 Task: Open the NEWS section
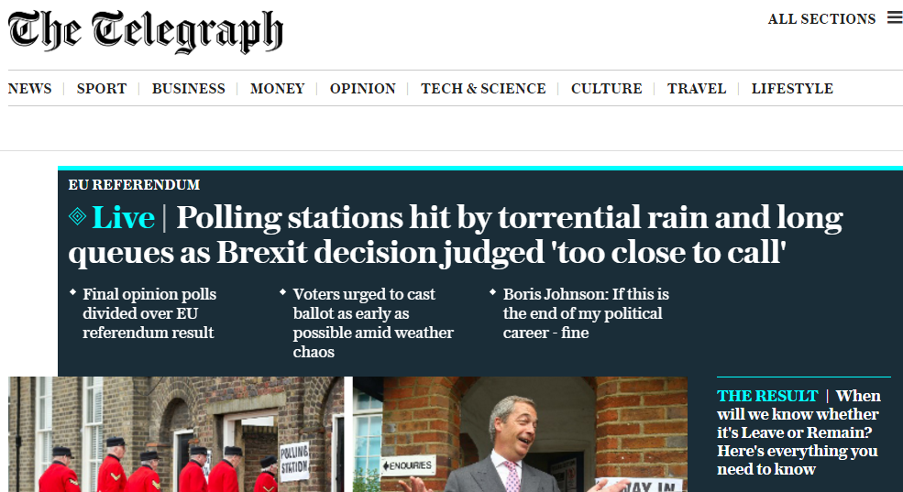30,89
